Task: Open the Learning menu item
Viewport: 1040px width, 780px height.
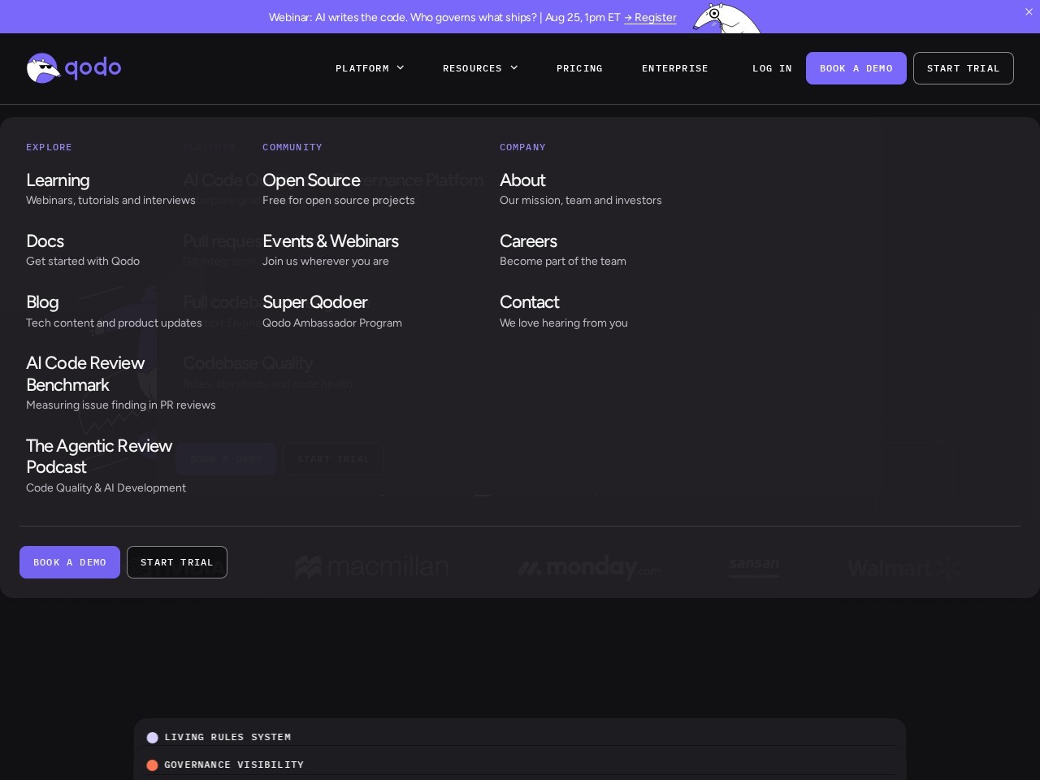Action: (x=58, y=180)
